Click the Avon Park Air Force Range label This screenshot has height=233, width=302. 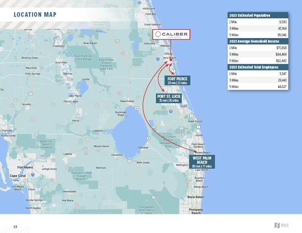pyautogui.click(x=83, y=57)
